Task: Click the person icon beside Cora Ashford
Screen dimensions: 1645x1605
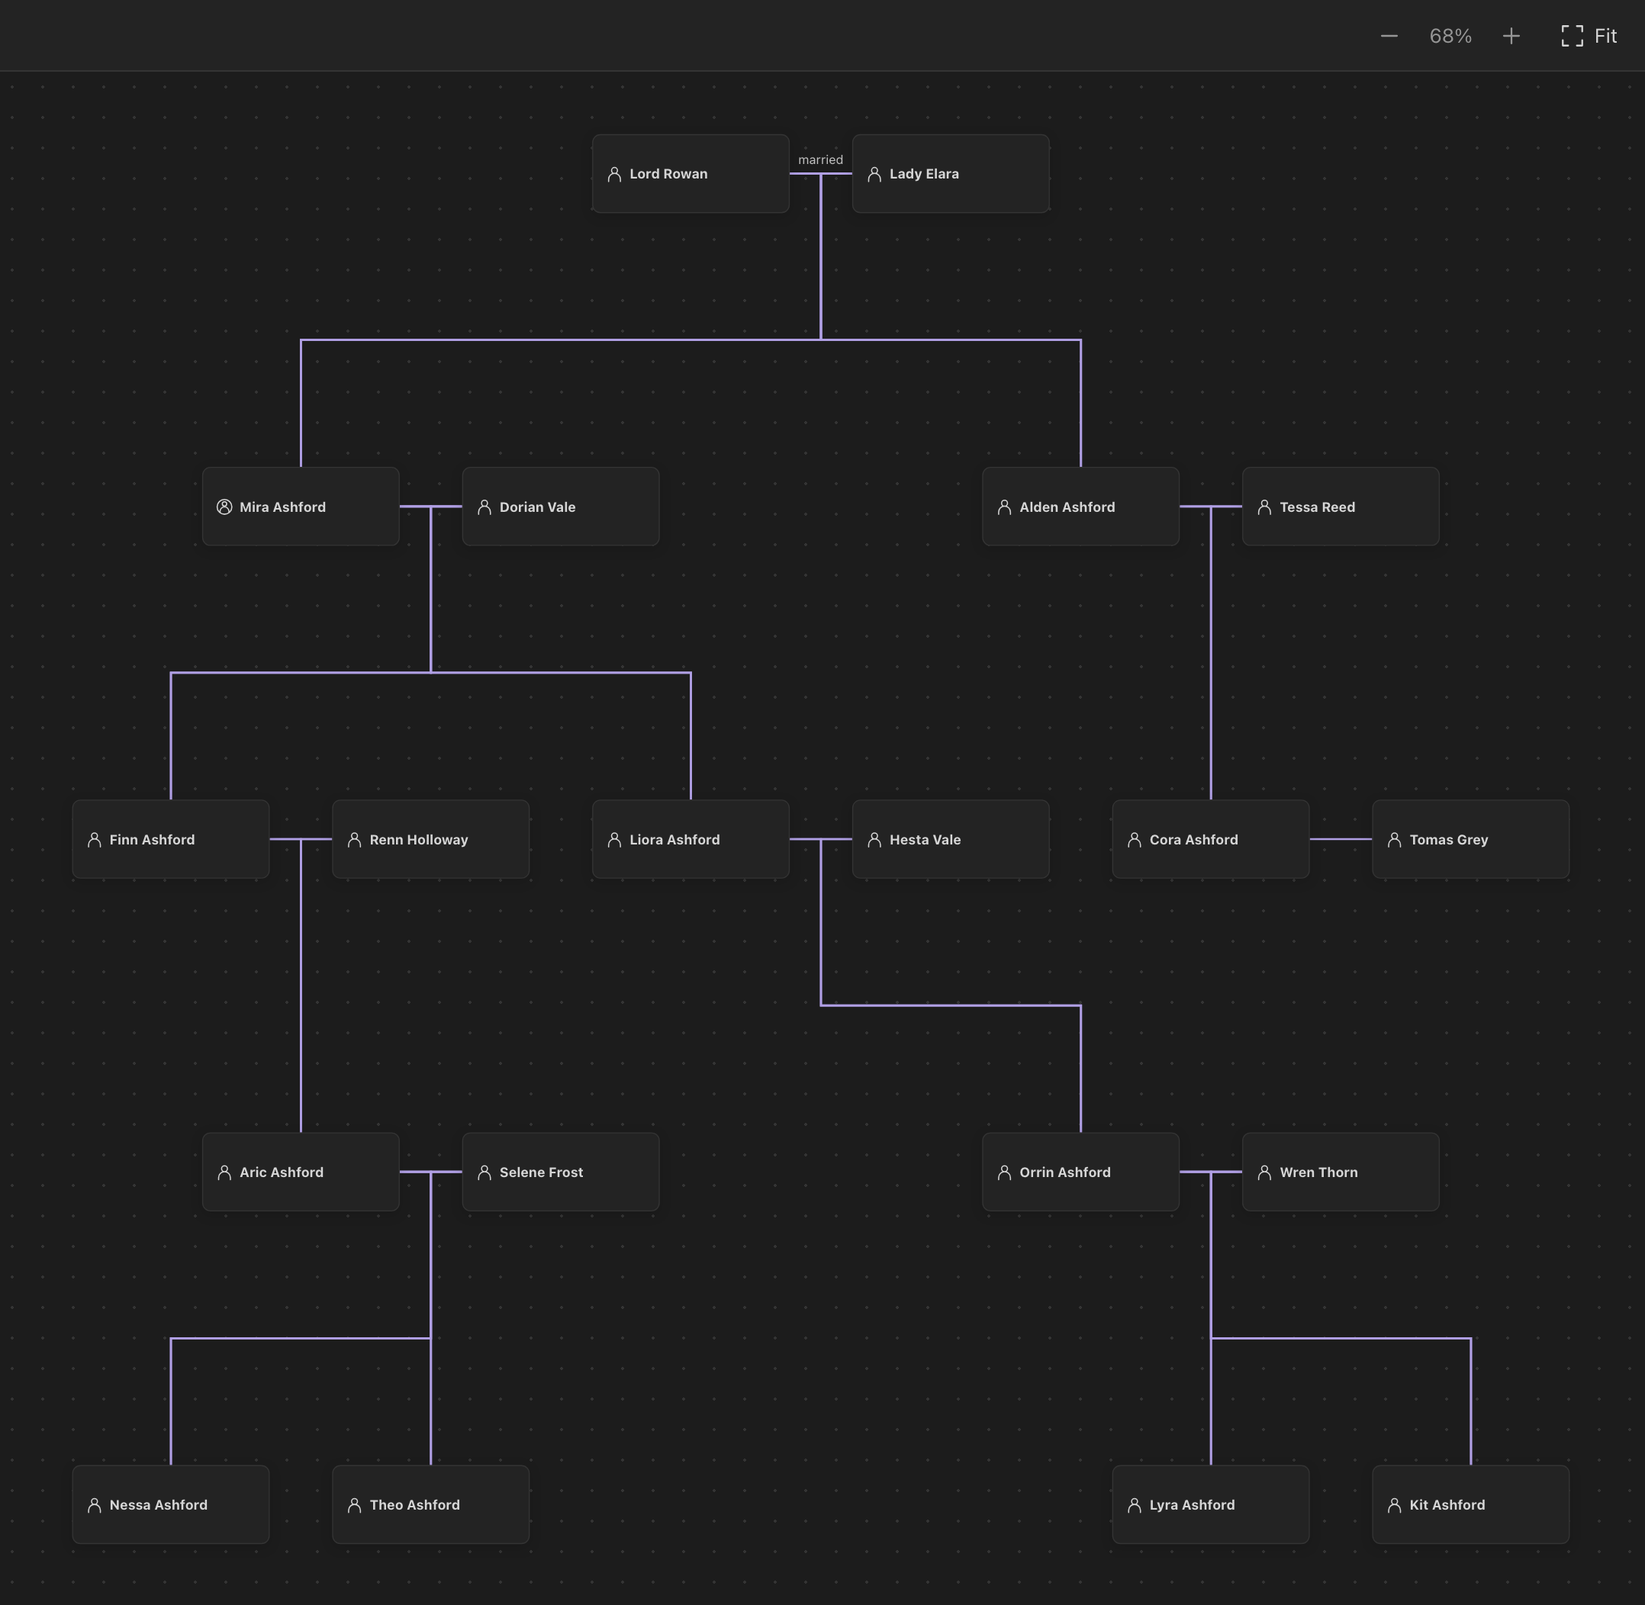Action: (1134, 840)
